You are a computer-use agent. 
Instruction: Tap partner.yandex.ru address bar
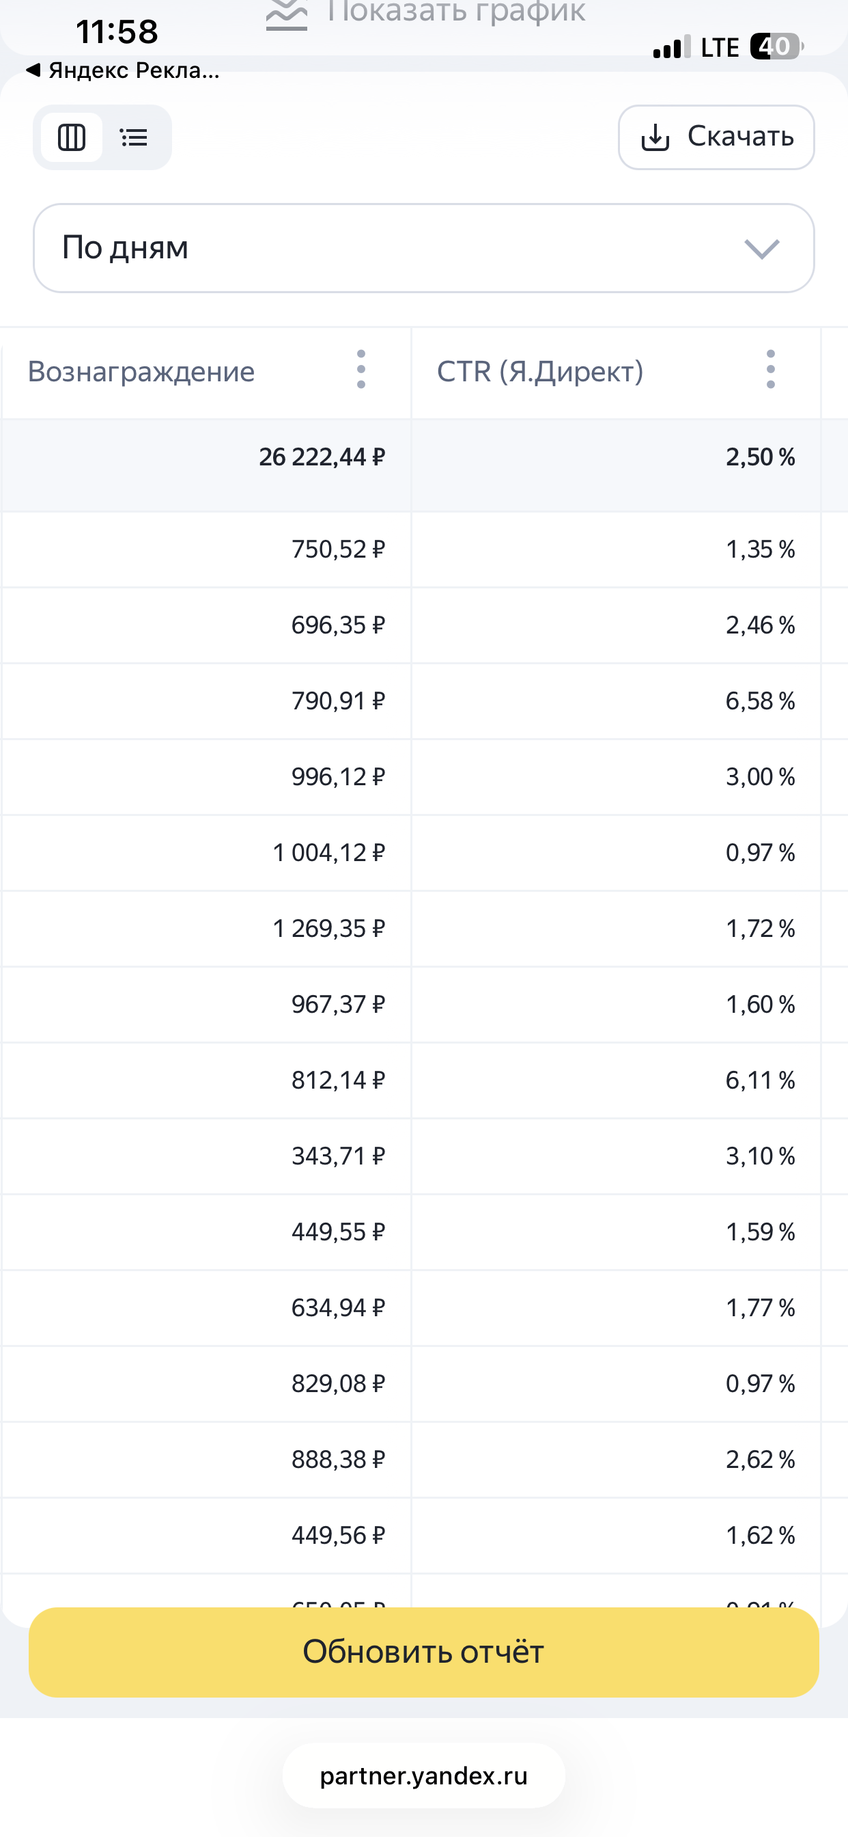pyautogui.click(x=423, y=1775)
